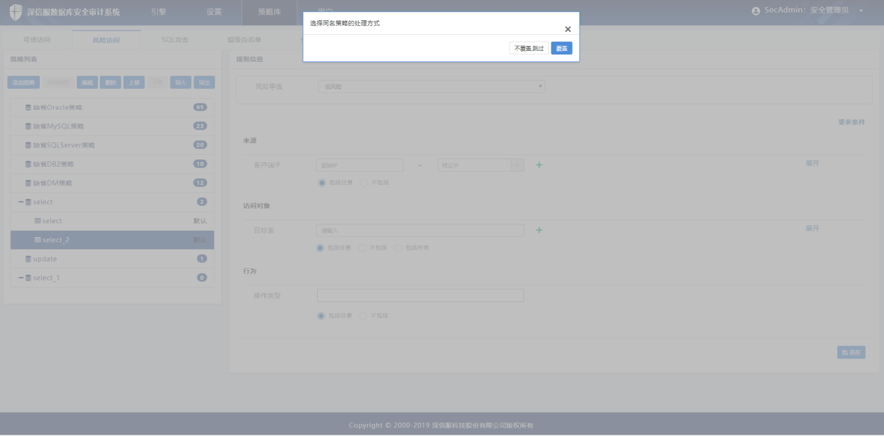Viewport: 884px width, 436px height.
Task: Open the SecAdmin account dropdown arrow
Action: click(x=861, y=11)
